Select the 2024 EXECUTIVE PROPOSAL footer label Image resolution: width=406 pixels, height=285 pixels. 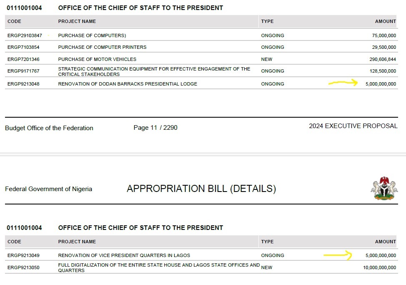pyautogui.click(x=353, y=126)
